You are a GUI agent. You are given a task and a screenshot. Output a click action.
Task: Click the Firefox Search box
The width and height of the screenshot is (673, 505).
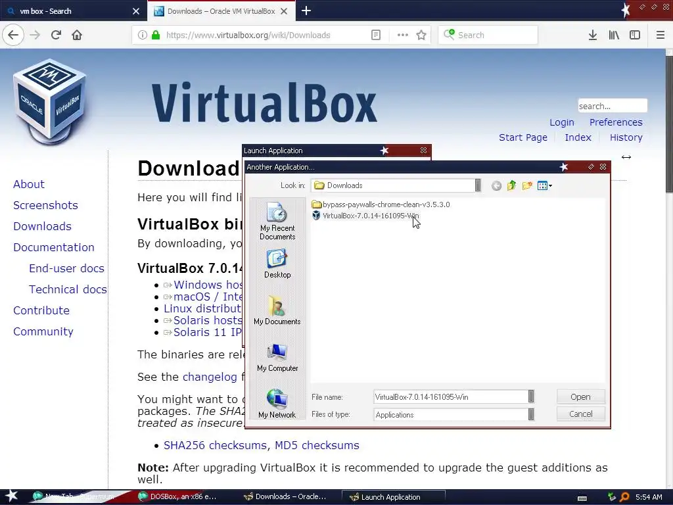pyautogui.click(x=488, y=35)
